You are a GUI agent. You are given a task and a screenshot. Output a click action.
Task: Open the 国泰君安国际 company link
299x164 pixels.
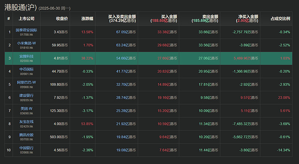(26, 30)
